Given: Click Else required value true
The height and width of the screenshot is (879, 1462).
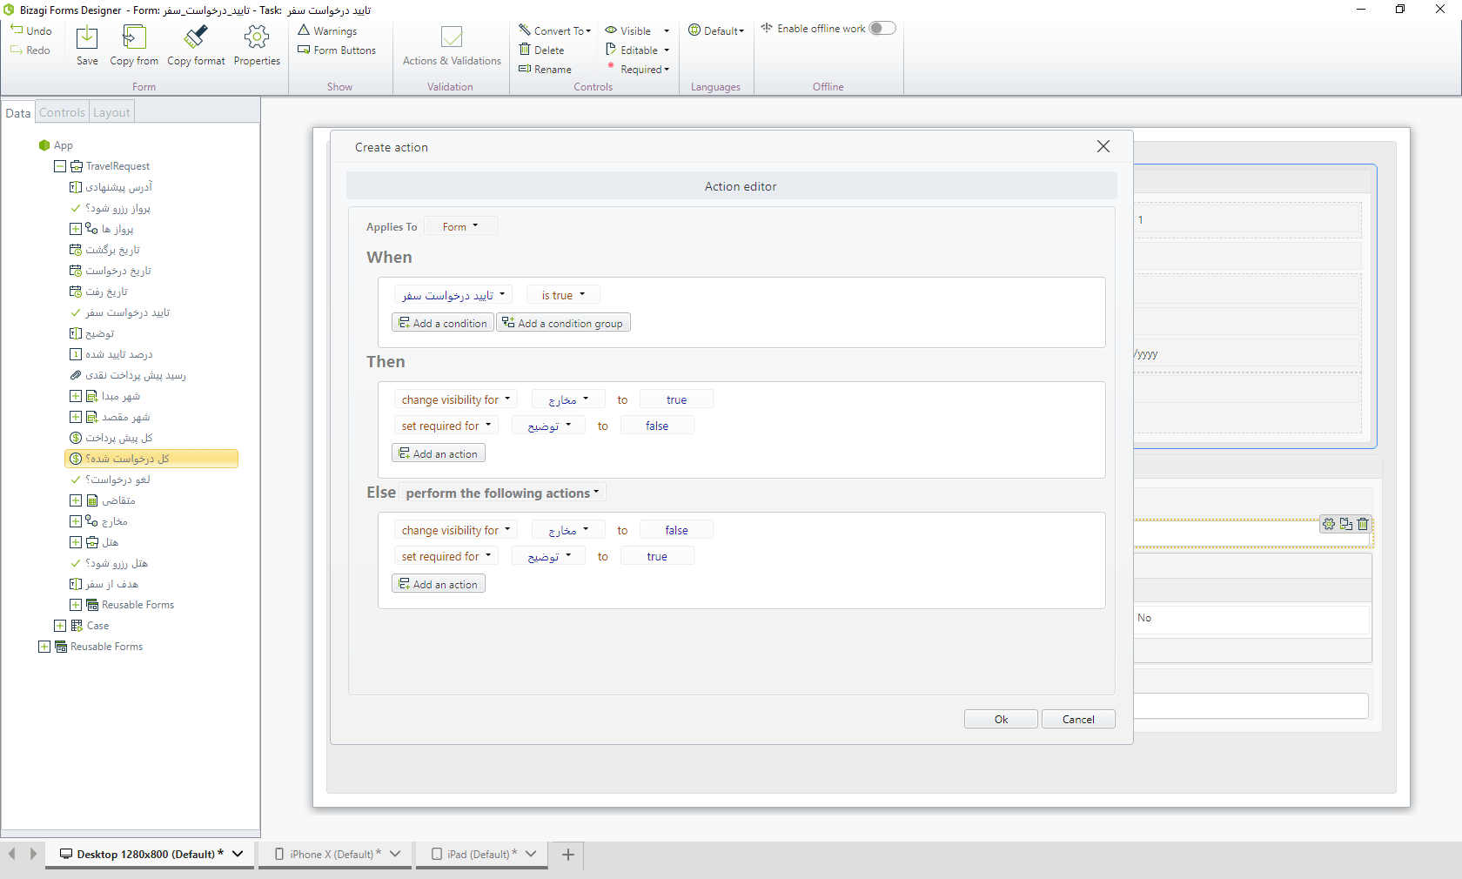Looking at the screenshot, I should (x=657, y=556).
